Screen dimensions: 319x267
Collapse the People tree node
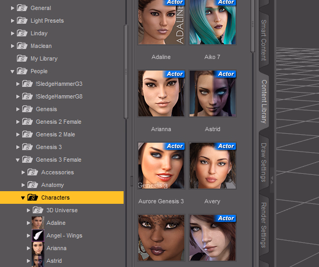[12, 71]
